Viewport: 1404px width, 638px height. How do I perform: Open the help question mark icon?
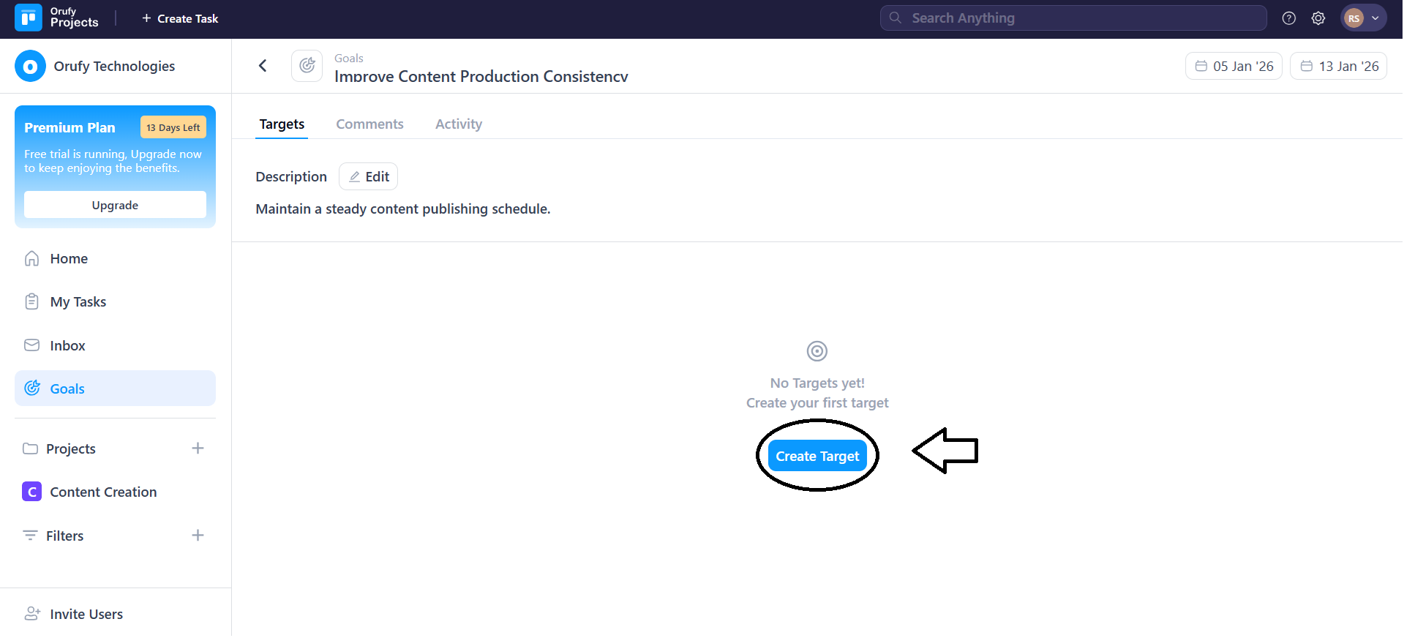(x=1288, y=18)
